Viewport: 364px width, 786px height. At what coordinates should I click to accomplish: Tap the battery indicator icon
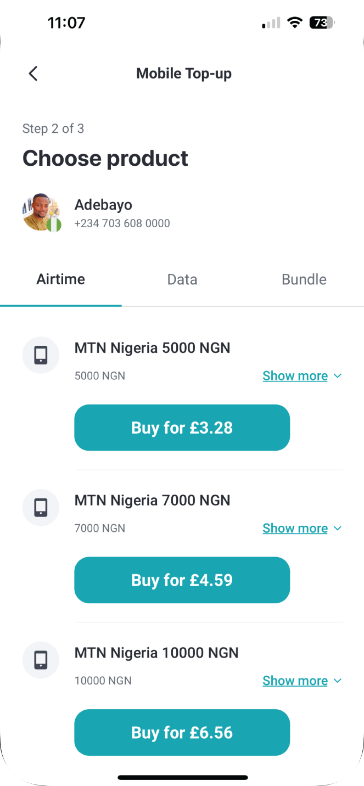pos(322,23)
